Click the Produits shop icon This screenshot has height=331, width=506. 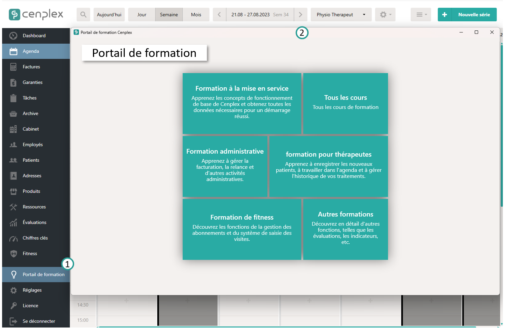13,191
